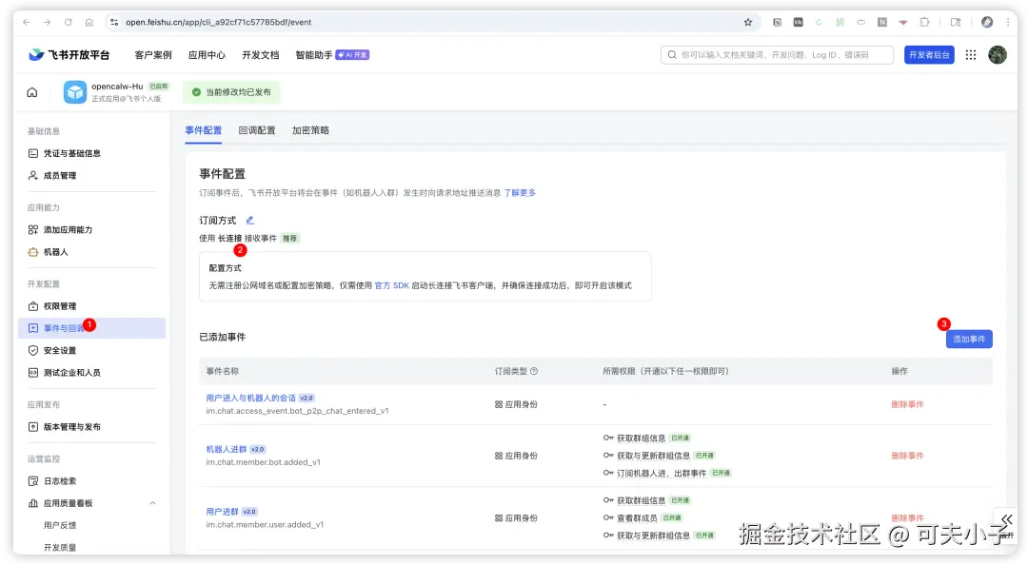Open 应用中心 in top navigation
Image resolution: width=1028 pixels, height=565 pixels.
coord(207,55)
